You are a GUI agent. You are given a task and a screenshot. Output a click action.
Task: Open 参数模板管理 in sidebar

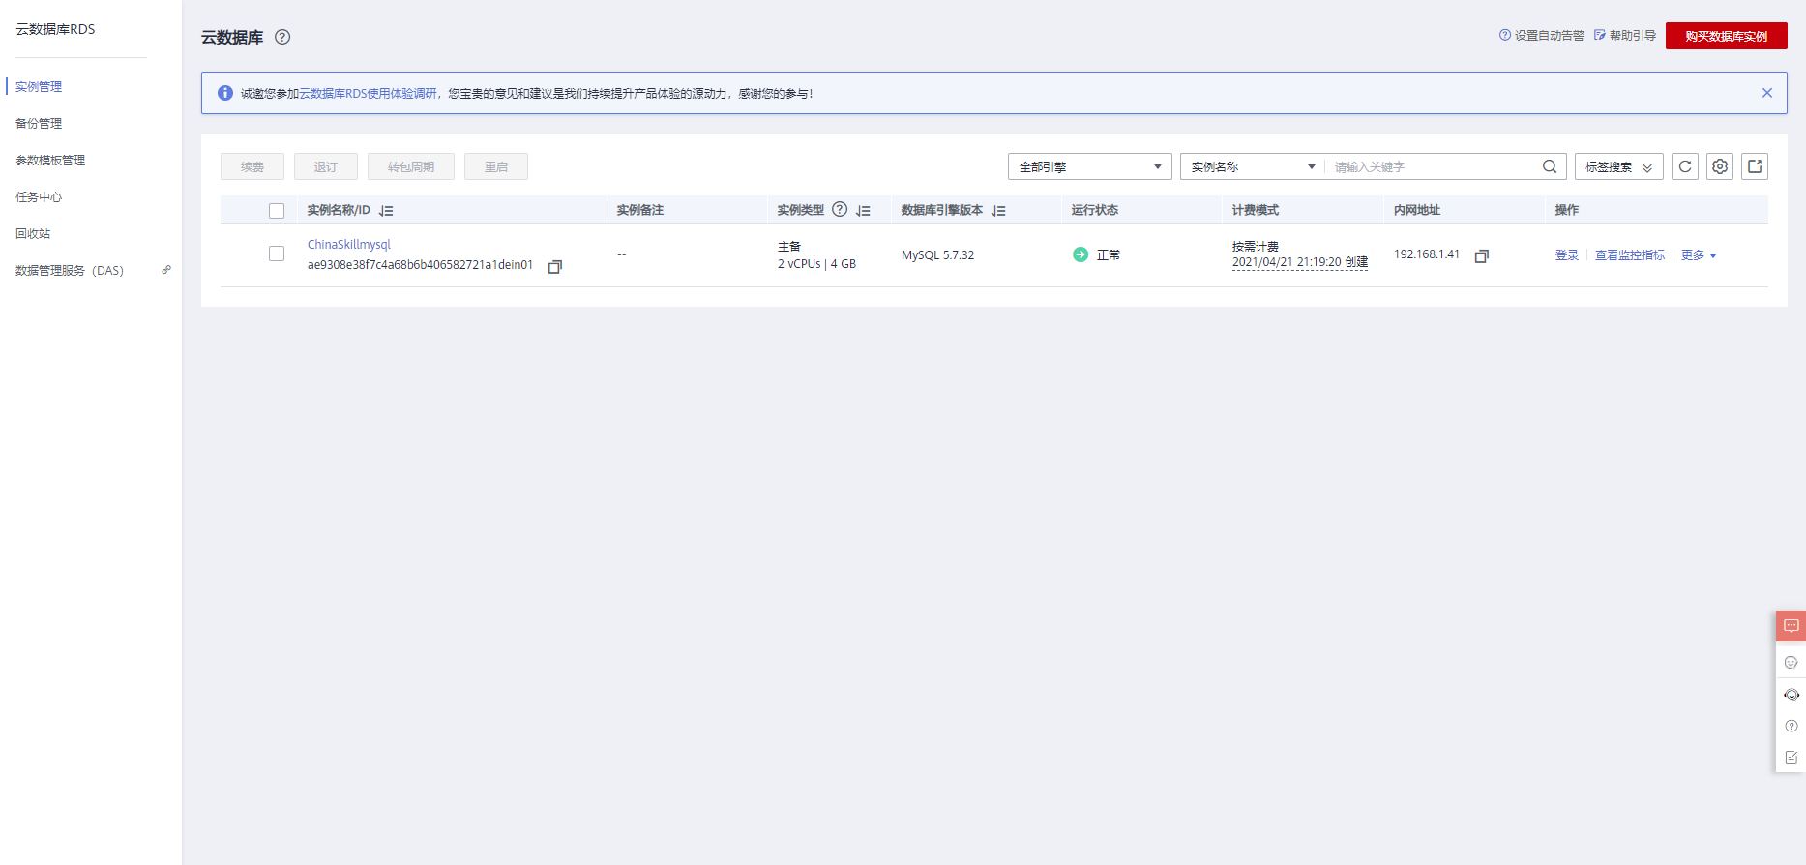[50, 160]
